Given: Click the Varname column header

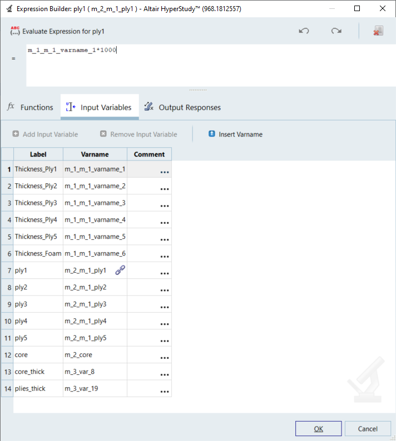Looking at the screenshot, I should pyautogui.click(x=95, y=154).
